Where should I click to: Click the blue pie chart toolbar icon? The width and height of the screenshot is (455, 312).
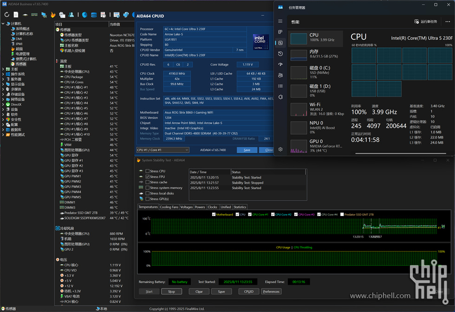(84, 14)
